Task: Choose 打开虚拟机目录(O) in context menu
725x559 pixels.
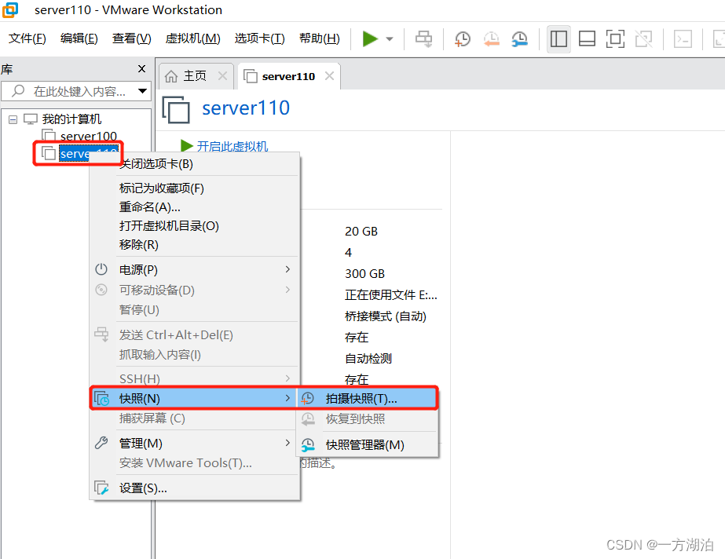Action: coord(195,226)
